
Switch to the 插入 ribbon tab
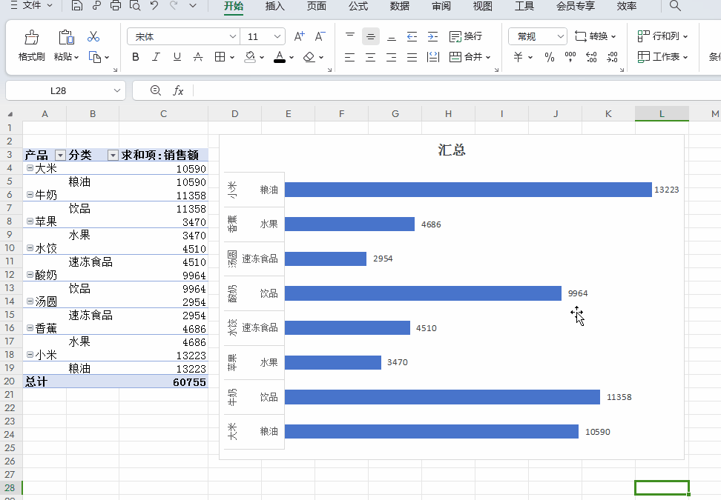[x=274, y=6]
